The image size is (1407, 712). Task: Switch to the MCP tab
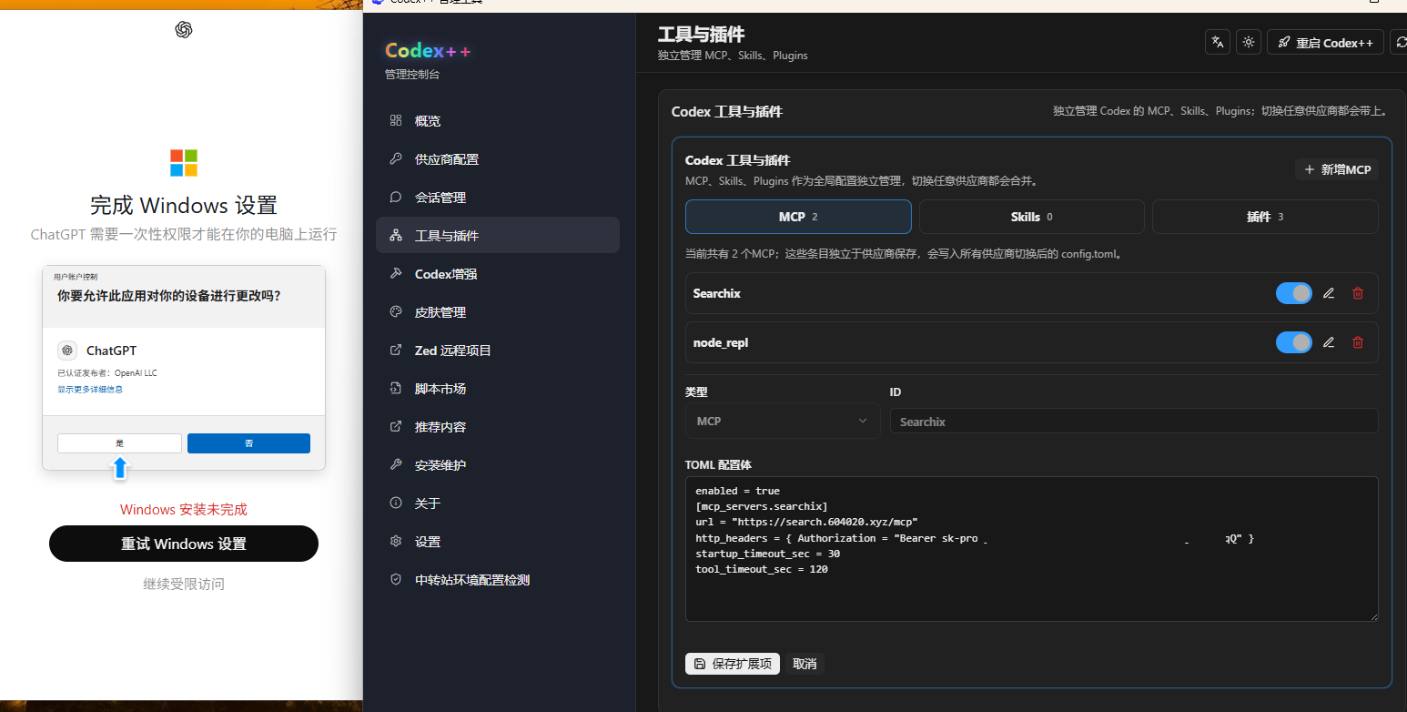click(x=798, y=217)
